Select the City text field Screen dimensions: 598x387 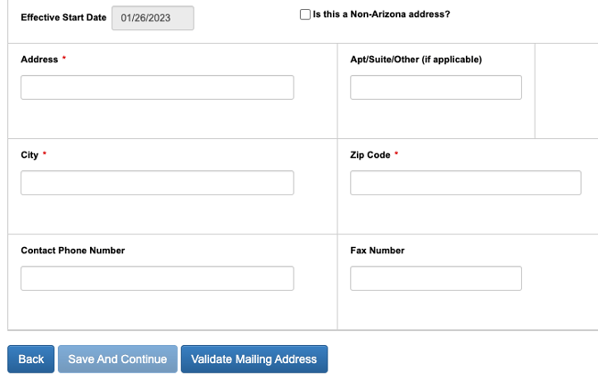157,183
